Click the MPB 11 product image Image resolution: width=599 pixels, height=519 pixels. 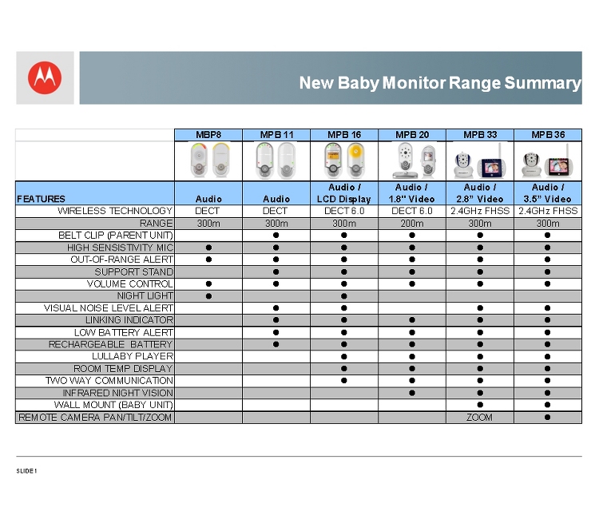pos(276,160)
